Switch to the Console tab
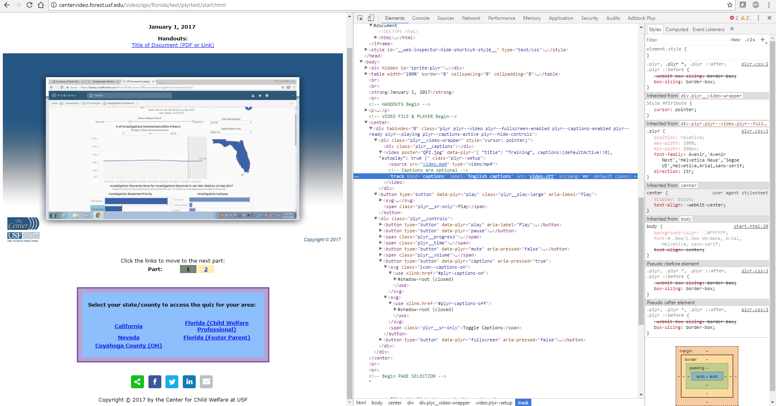The width and height of the screenshot is (776, 406). (421, 18)
